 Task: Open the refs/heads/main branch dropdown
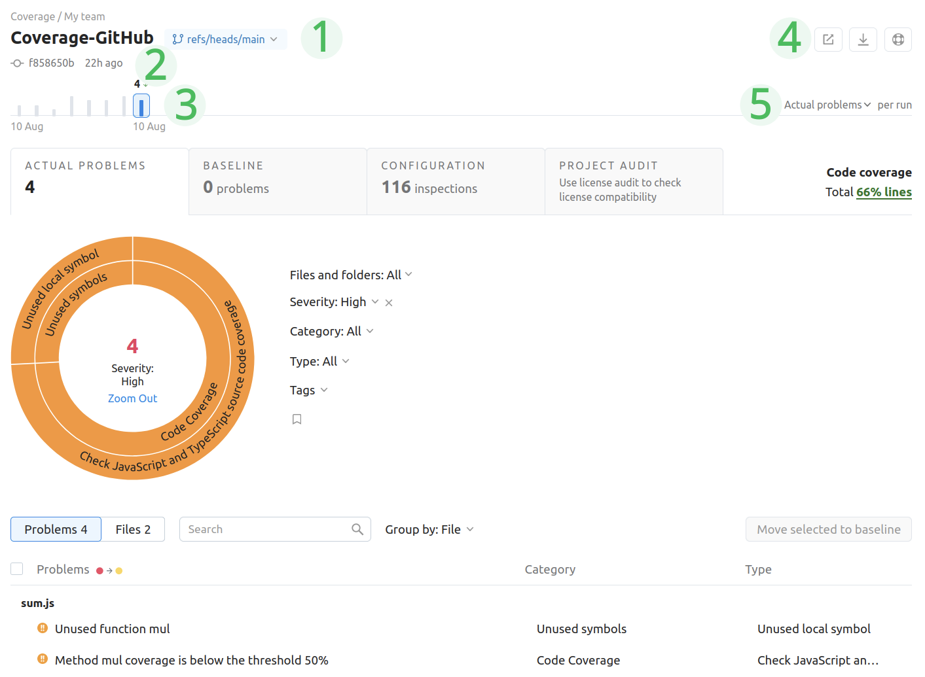pos(226,39)
